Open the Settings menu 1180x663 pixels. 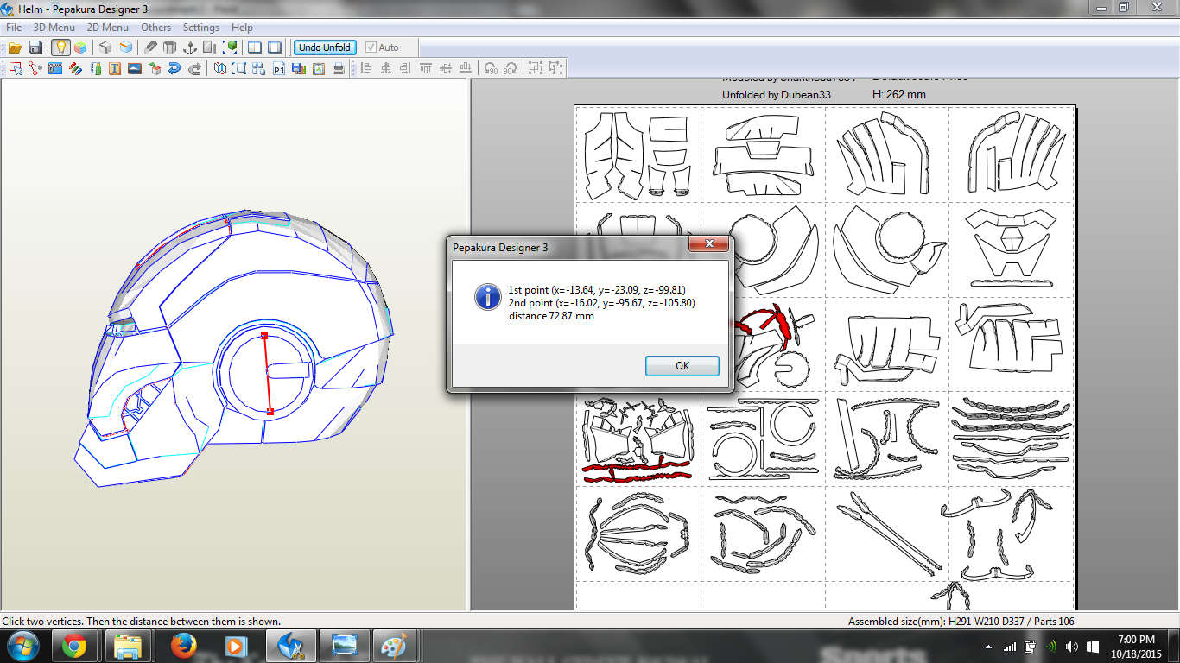tap(201, 28)
